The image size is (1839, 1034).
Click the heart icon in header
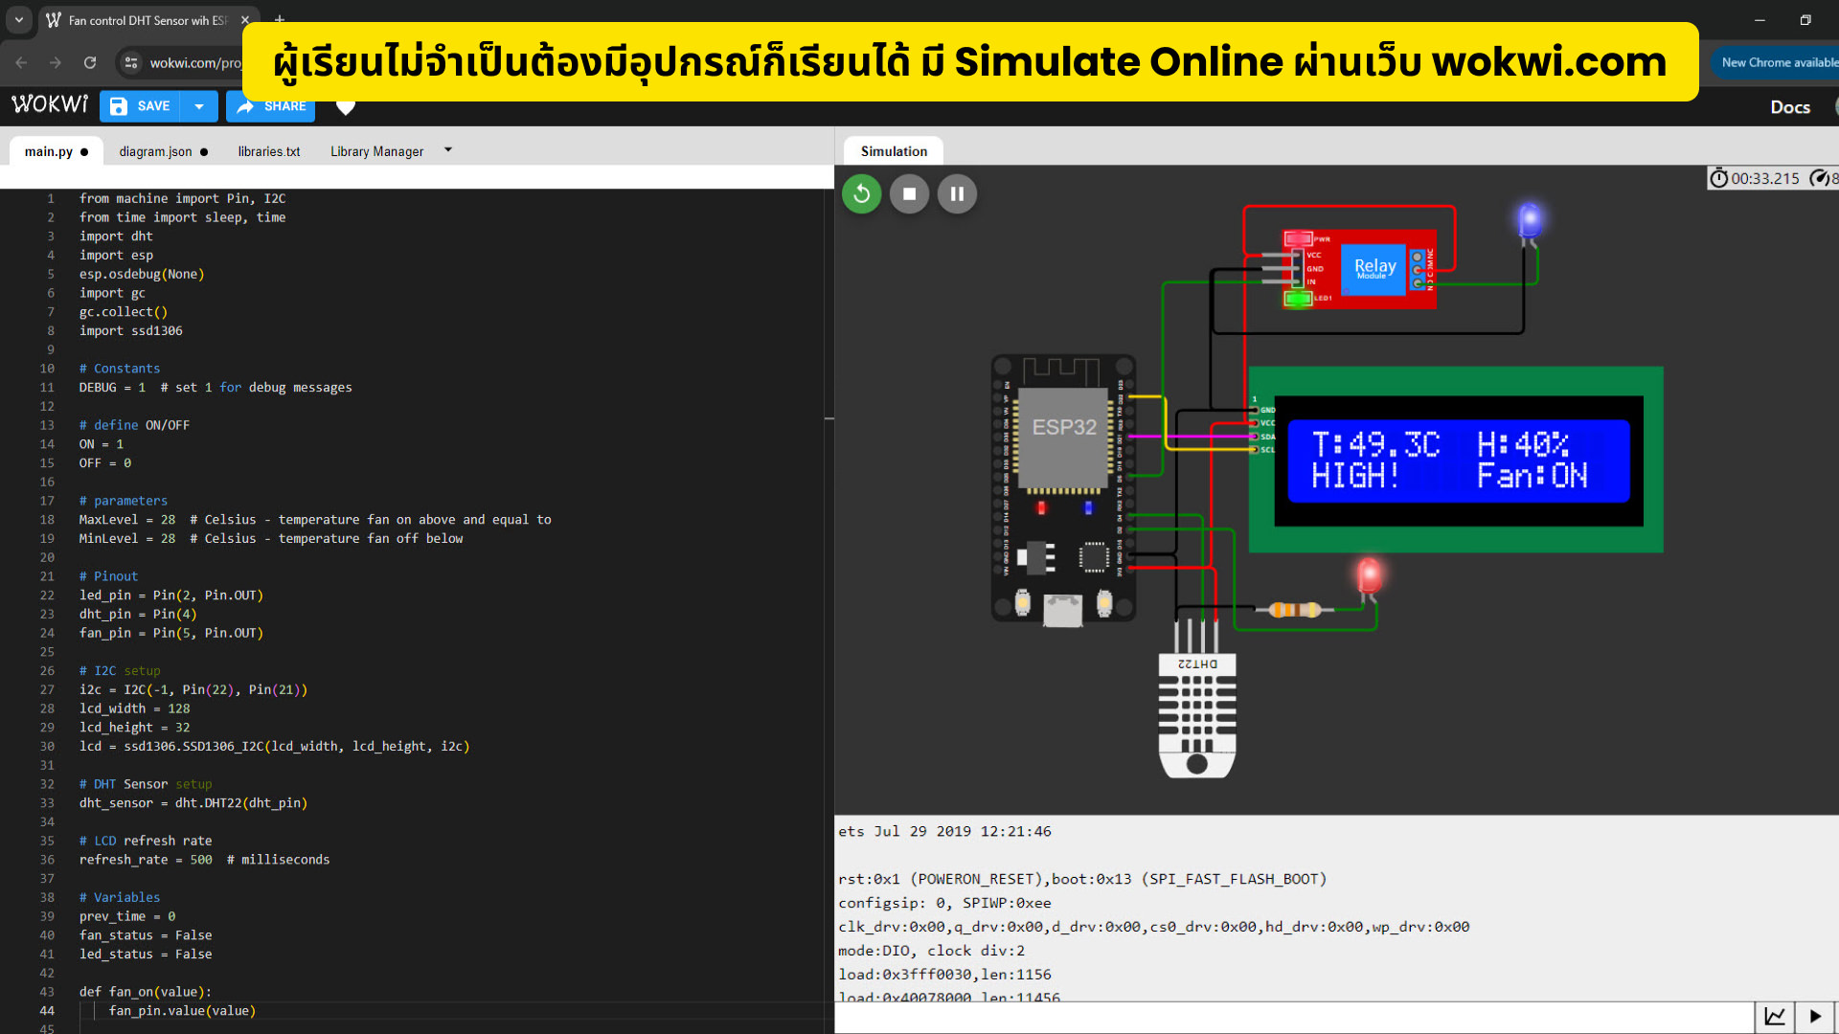pyautogui.click(x=346, y=107)
